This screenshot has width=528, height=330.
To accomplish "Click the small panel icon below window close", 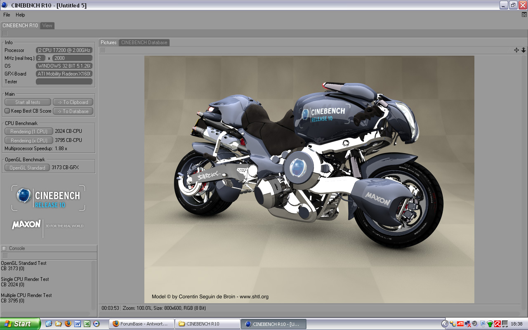I will tap(524, 14).
